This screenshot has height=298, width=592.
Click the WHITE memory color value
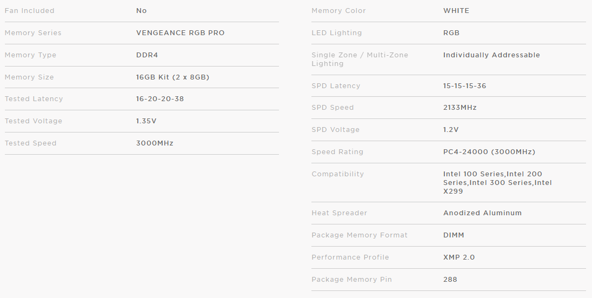pyautogui.click(x=456, y=11)
